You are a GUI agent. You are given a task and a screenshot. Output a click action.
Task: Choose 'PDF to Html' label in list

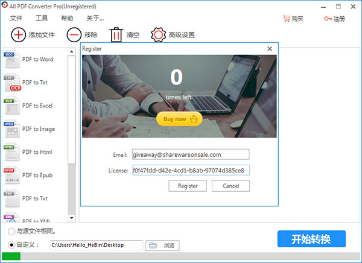[x=37, y=152]
